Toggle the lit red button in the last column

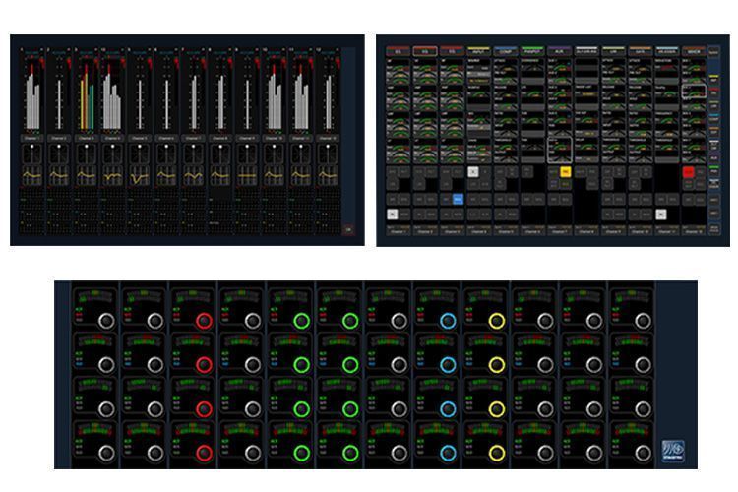coord(688,172)
